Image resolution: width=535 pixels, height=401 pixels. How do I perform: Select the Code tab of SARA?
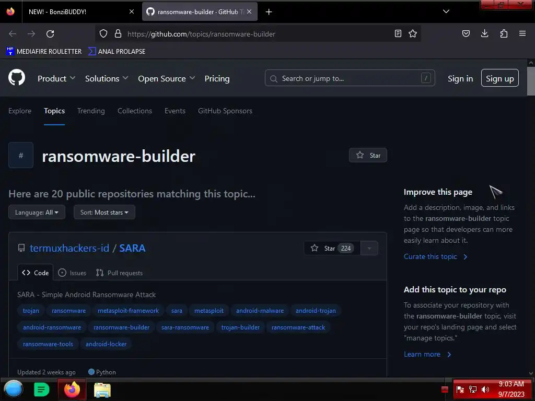(x=36, y=273)
